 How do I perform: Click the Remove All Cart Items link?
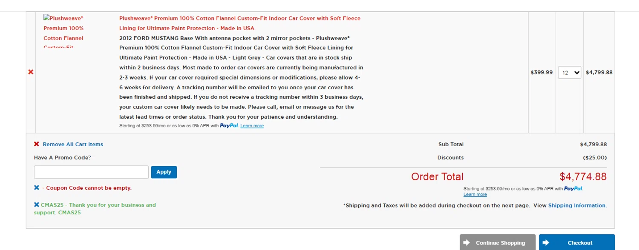[73, 145]
